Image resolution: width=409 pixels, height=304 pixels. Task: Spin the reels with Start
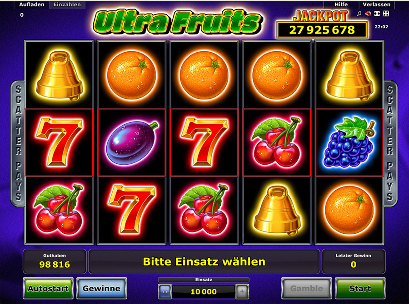[360, 288]
